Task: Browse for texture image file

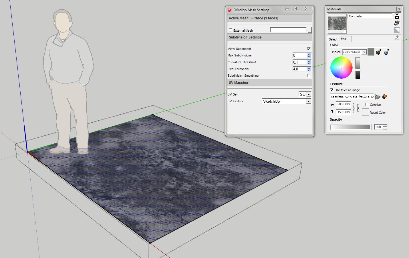Action: tap(378, 97)
